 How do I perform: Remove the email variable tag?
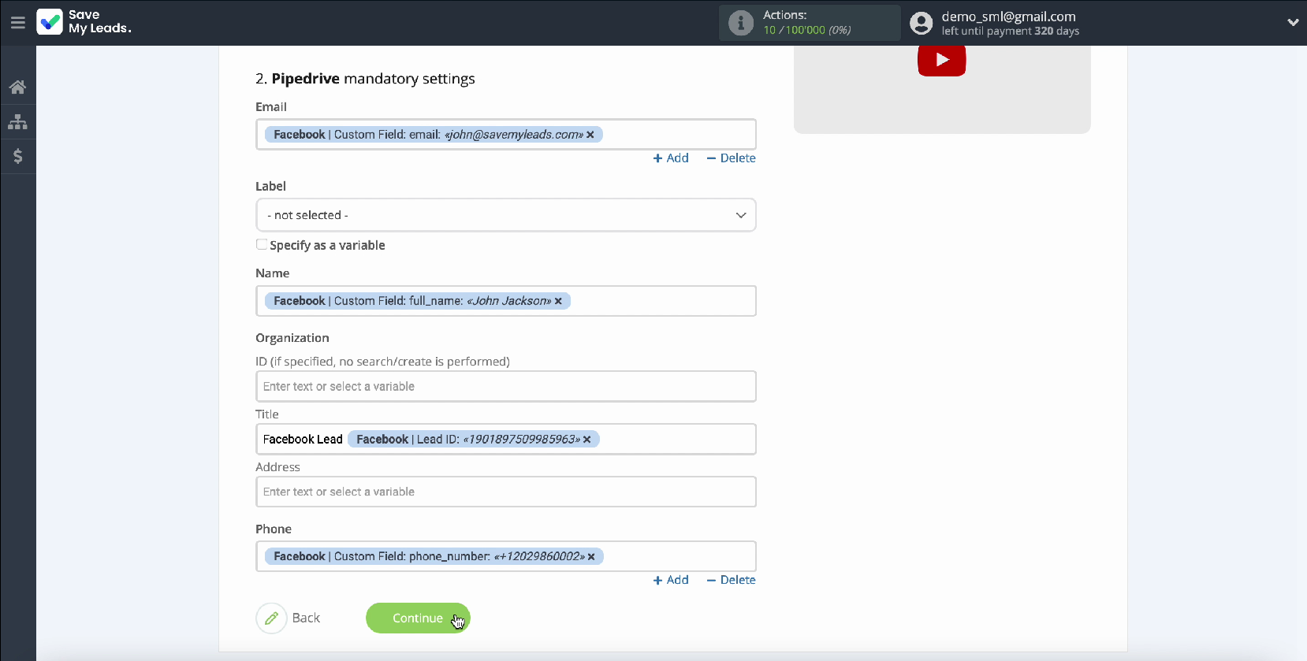(590, 135)
